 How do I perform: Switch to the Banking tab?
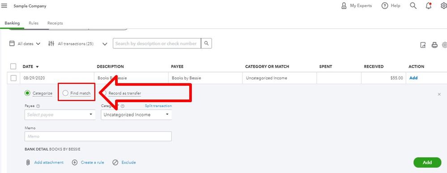pyautogui.click(x=12, y=23)
